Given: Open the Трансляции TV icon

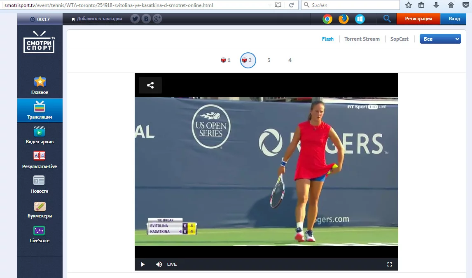Looking at the screenshot, I should (x=40, y=107).
